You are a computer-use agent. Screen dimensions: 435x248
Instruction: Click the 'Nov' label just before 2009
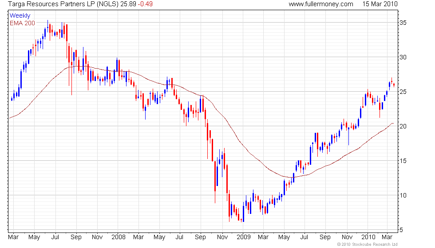tap(222, 237)
